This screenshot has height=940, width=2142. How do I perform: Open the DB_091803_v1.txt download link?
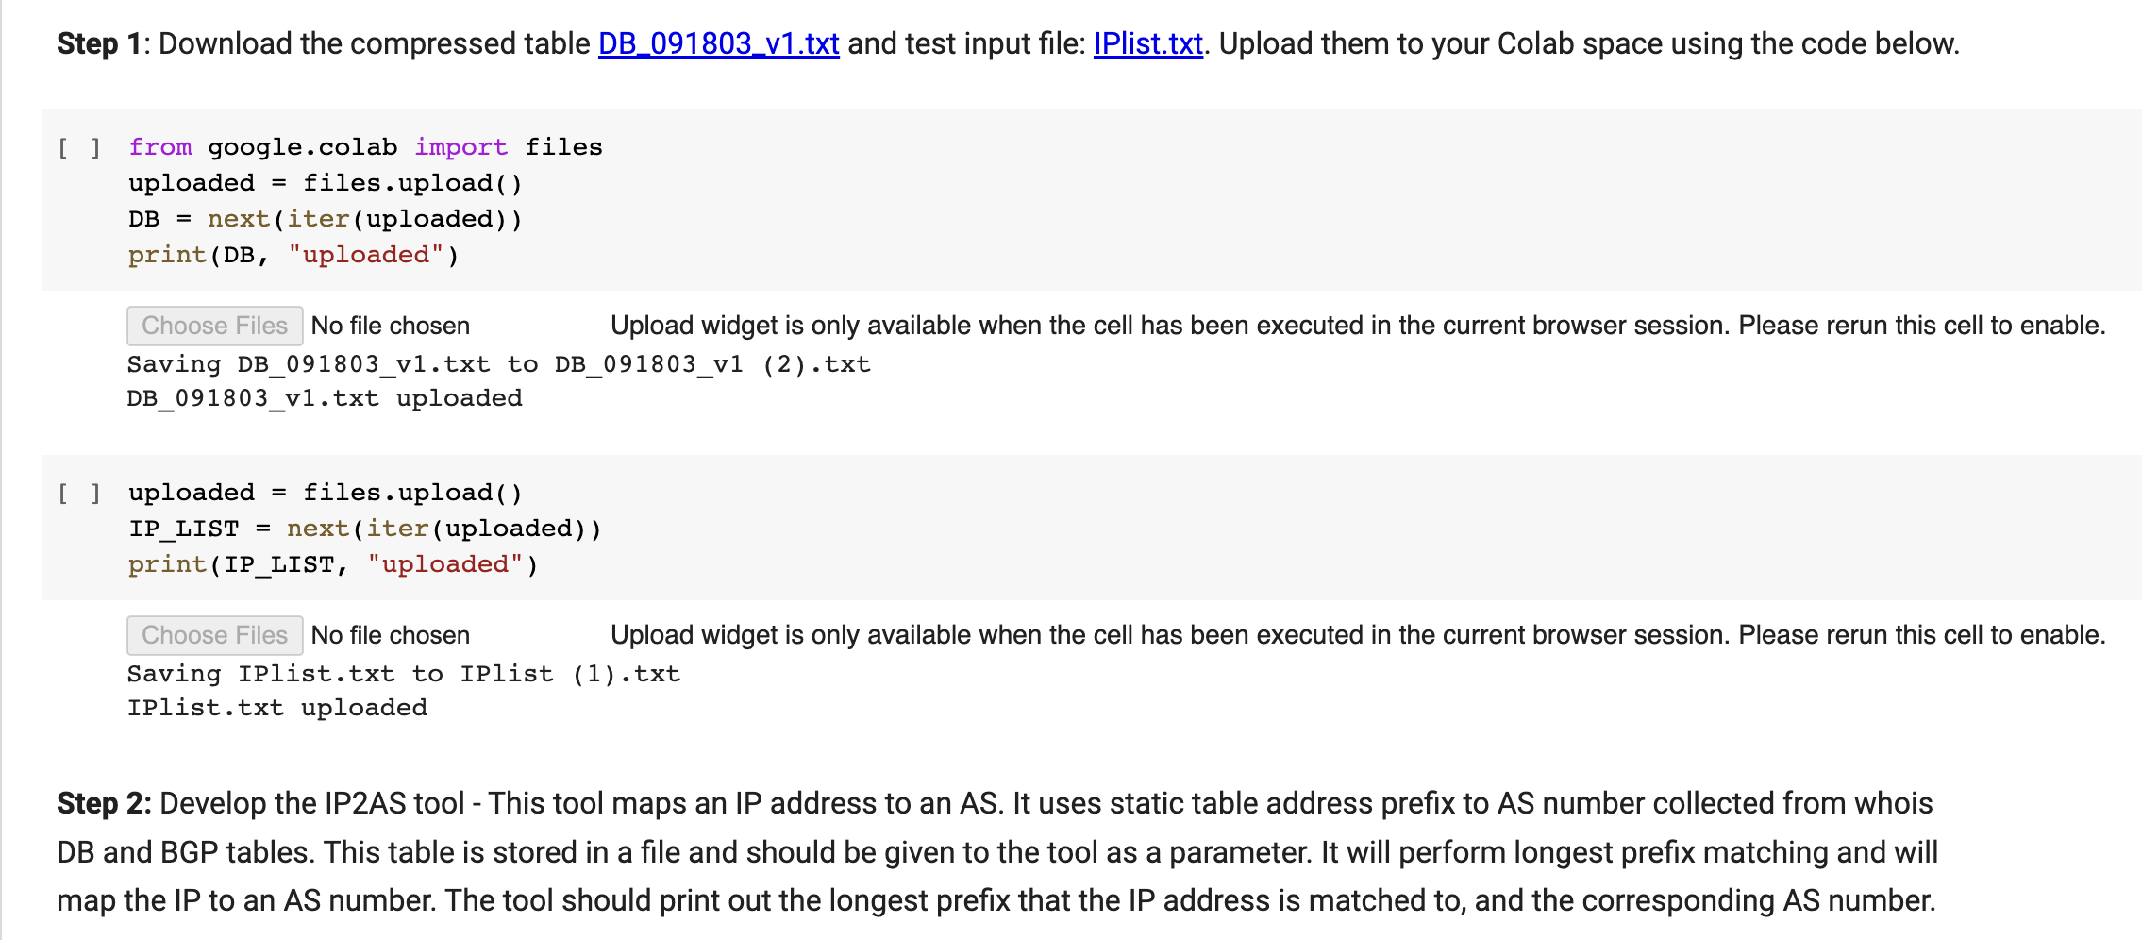click(718, 43)
